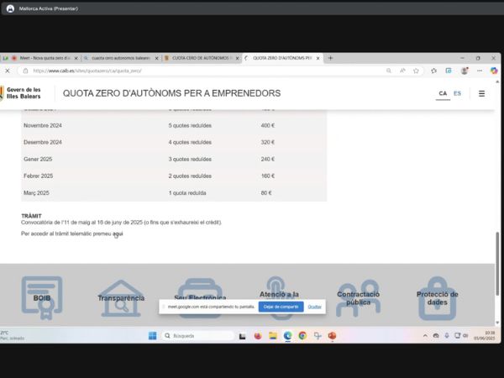504x378 pixels.
Task: Click 'Ocultar' to hide the sharing bar
Action: (x=314, y=307)
